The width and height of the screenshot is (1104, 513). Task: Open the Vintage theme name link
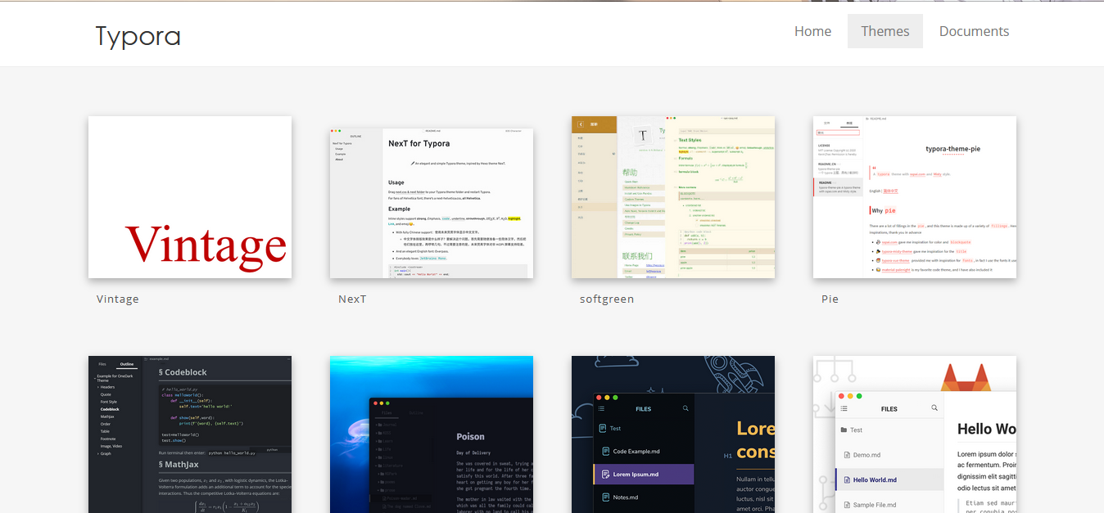pos(118,299)
